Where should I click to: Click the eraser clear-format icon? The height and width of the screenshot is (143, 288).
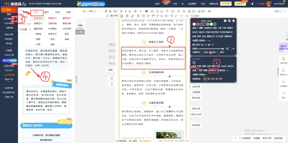point(106,11)
